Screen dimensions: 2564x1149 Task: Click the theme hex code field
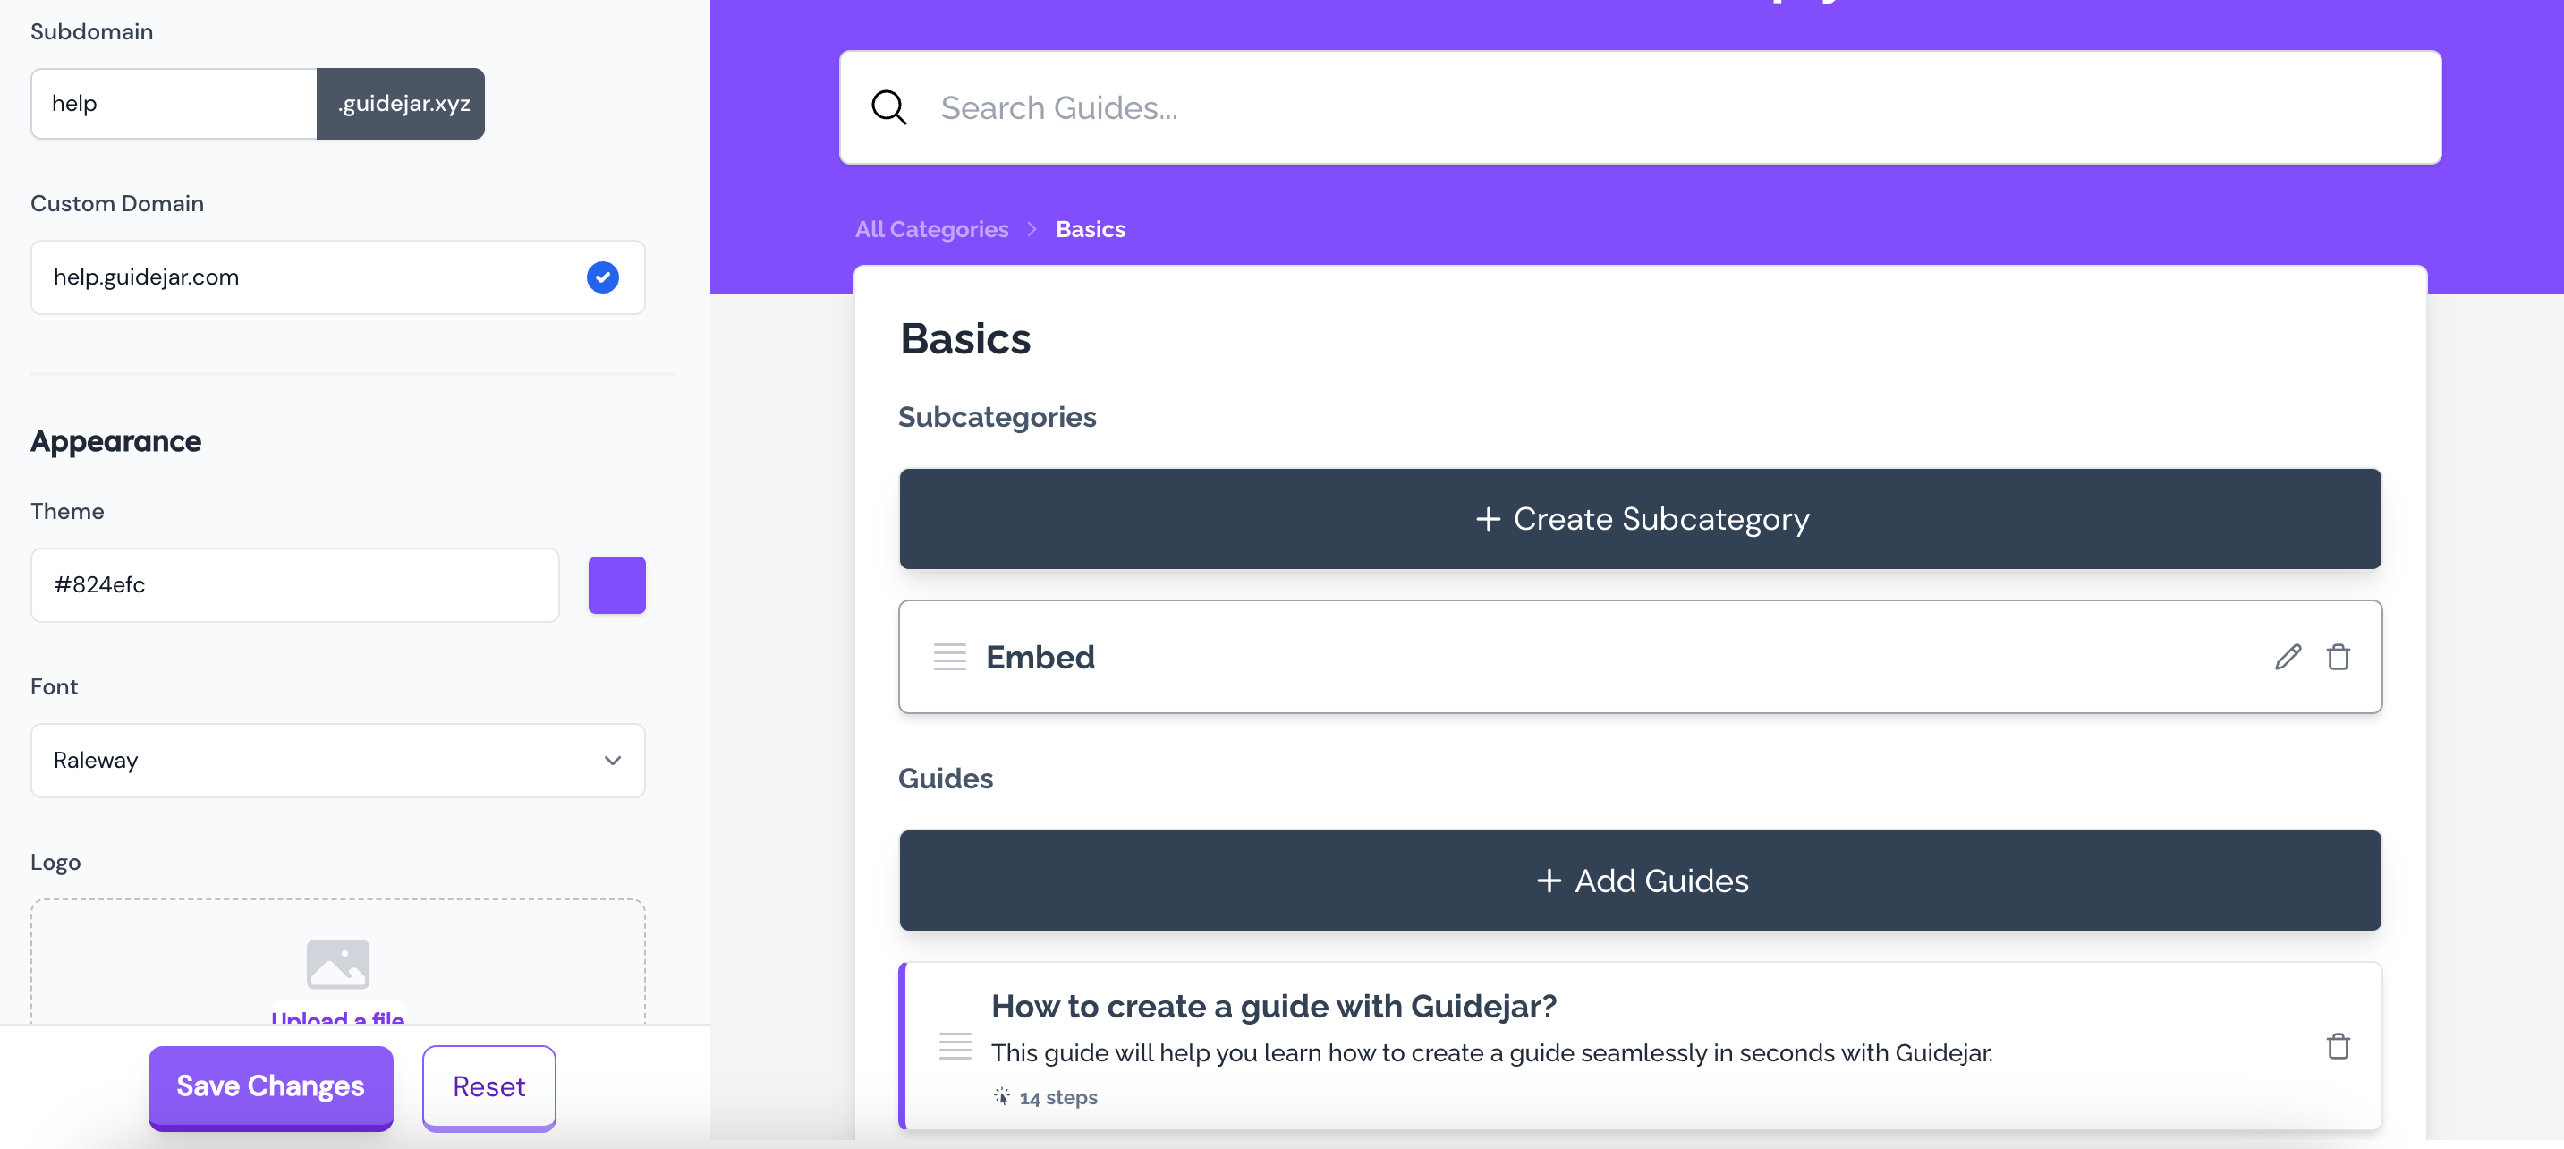[x=294, y=585]
